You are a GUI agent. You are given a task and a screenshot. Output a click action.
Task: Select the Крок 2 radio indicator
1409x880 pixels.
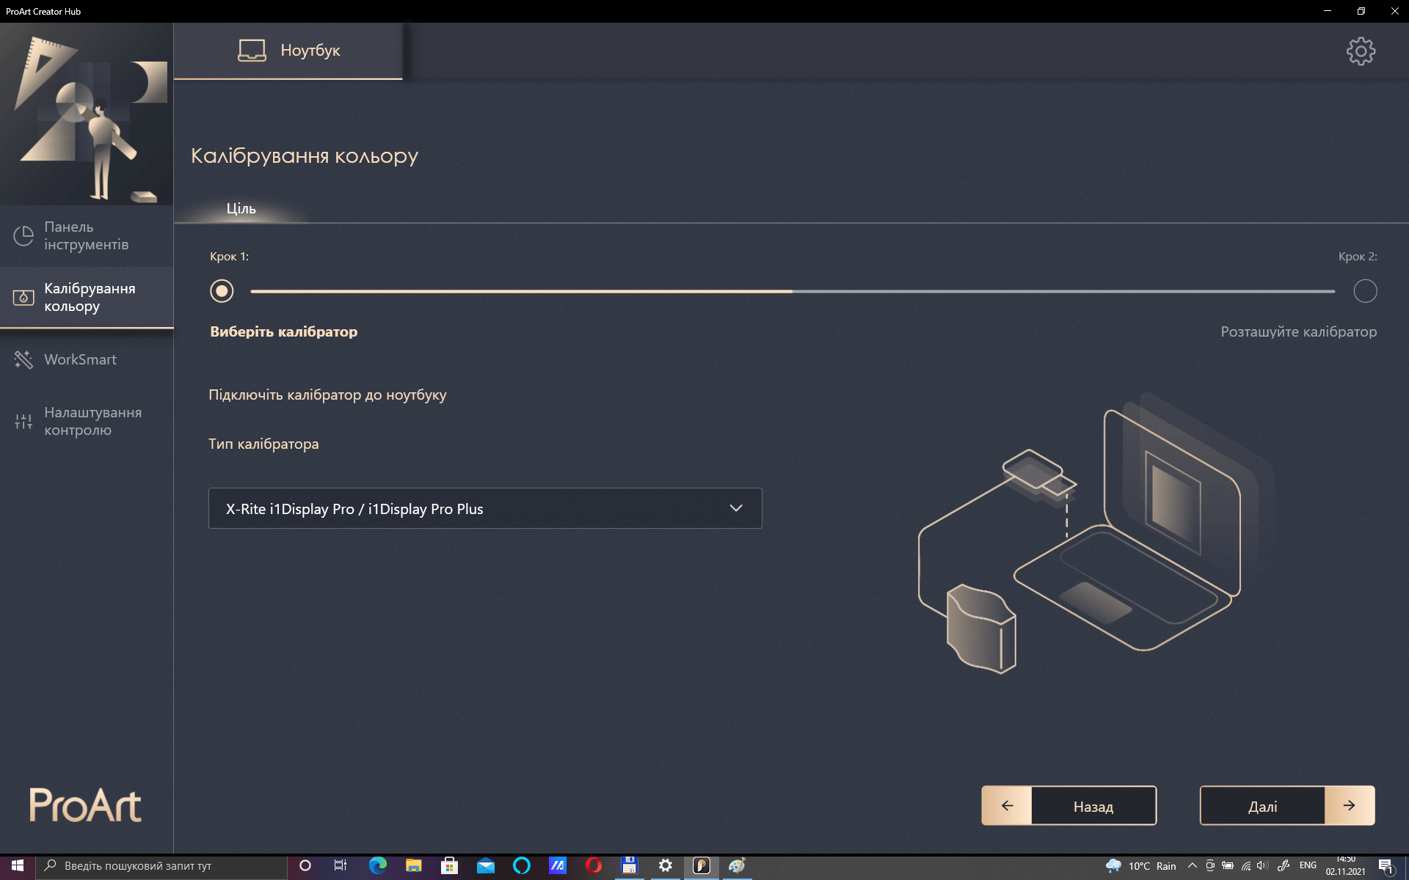coord(1365,291)
